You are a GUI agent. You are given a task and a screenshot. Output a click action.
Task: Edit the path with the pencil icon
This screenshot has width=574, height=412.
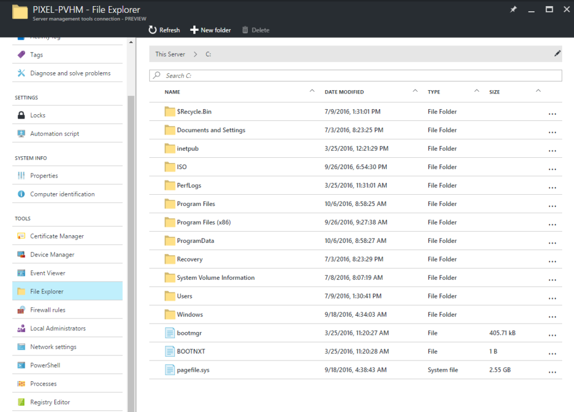click(x=557, y=54)
